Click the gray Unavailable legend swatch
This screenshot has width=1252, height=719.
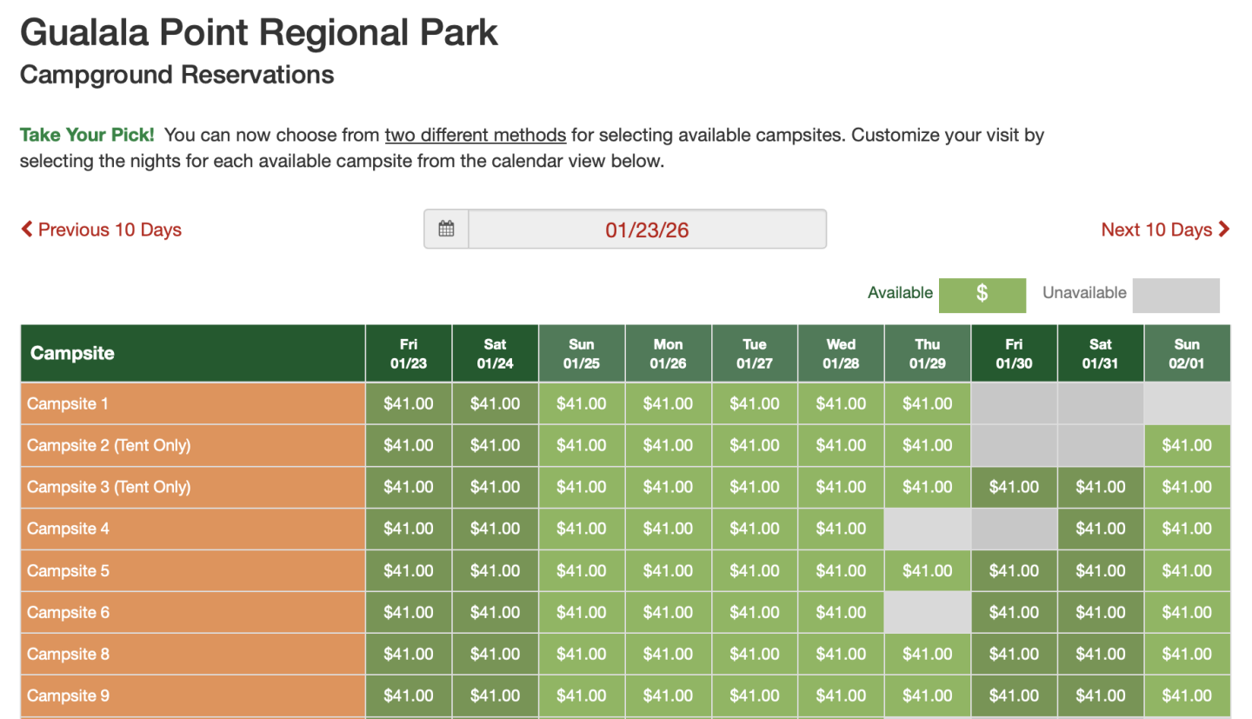tap(1175, 295)
